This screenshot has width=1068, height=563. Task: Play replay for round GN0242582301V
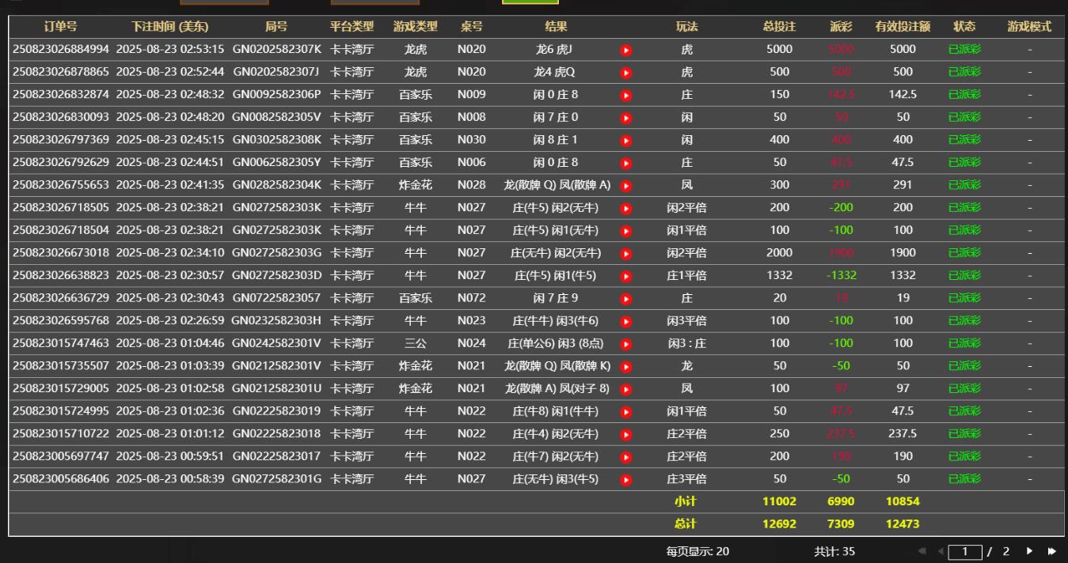pos(626,344)
